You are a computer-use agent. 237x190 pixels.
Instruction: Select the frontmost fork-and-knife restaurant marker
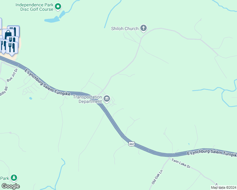(12, 48)
